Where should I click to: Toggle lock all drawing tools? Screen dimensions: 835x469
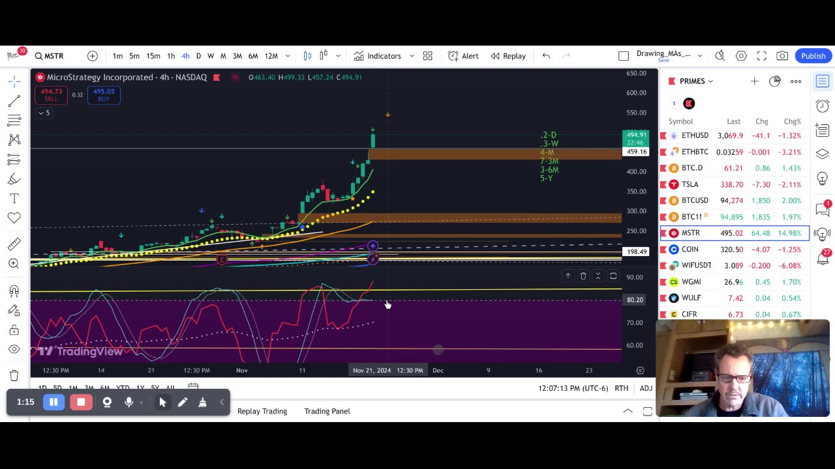14,330
